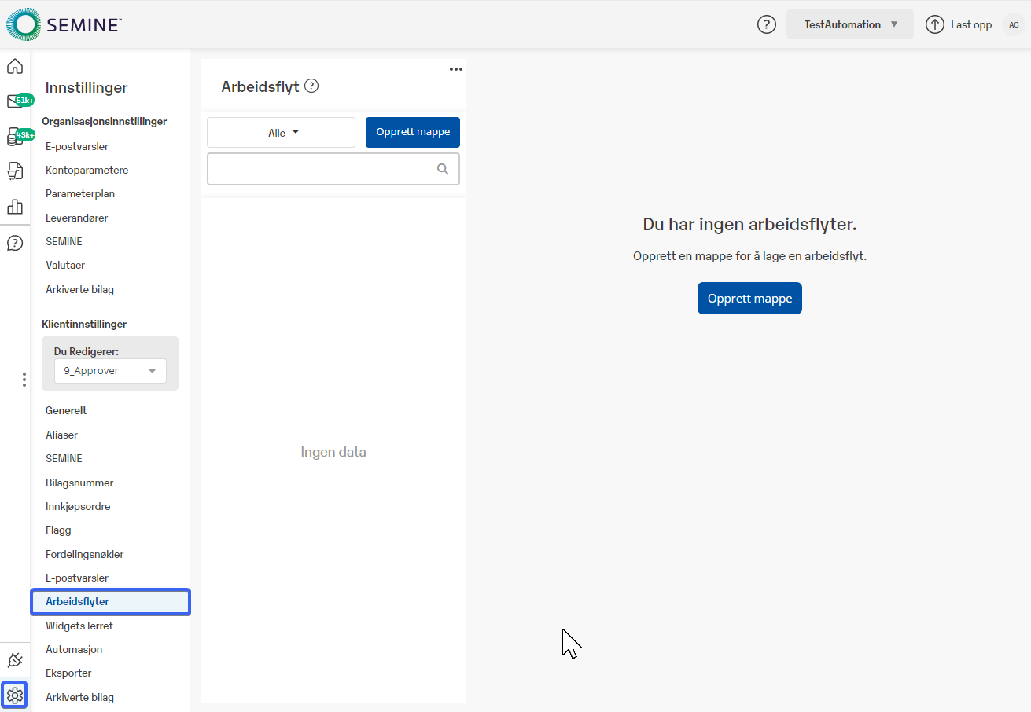Go to Automasjon settings page
The height and width of the screenshot is (712, 1031).
pyautogui.click(x=74, y=649)
